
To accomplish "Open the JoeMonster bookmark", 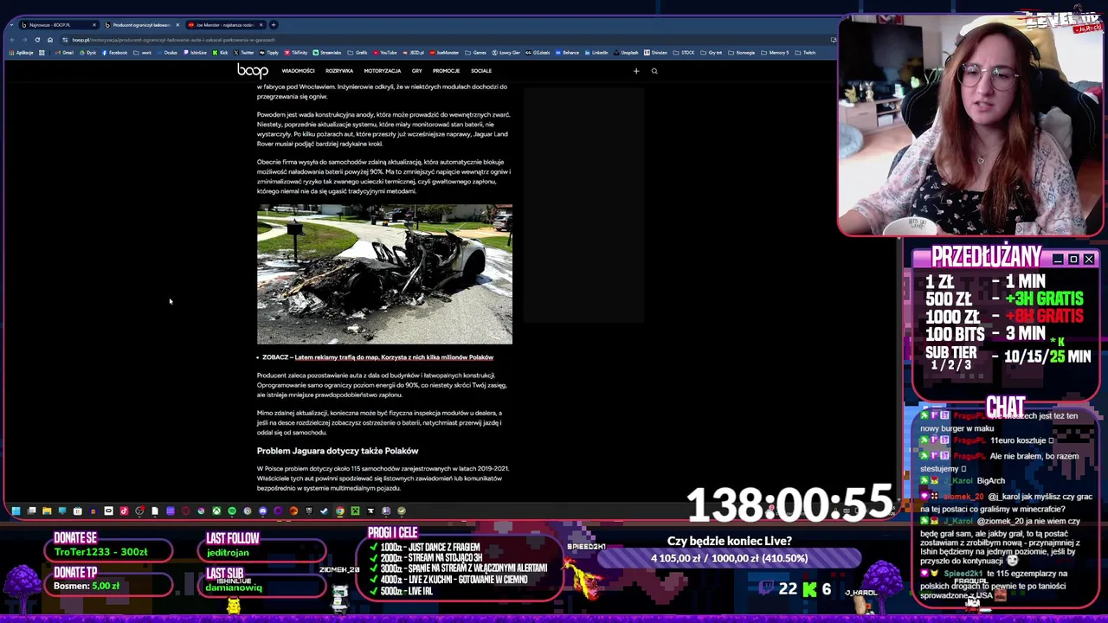I will 444,53.
